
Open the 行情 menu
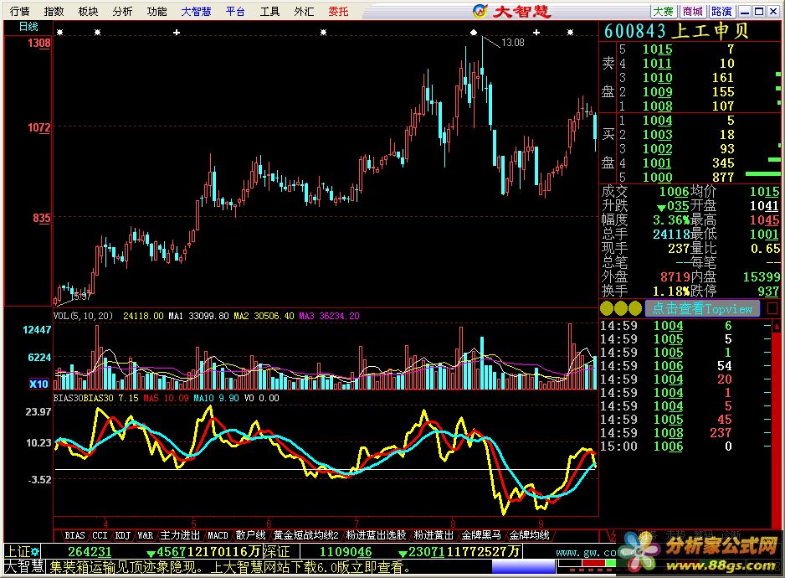(x=19, y=11)
